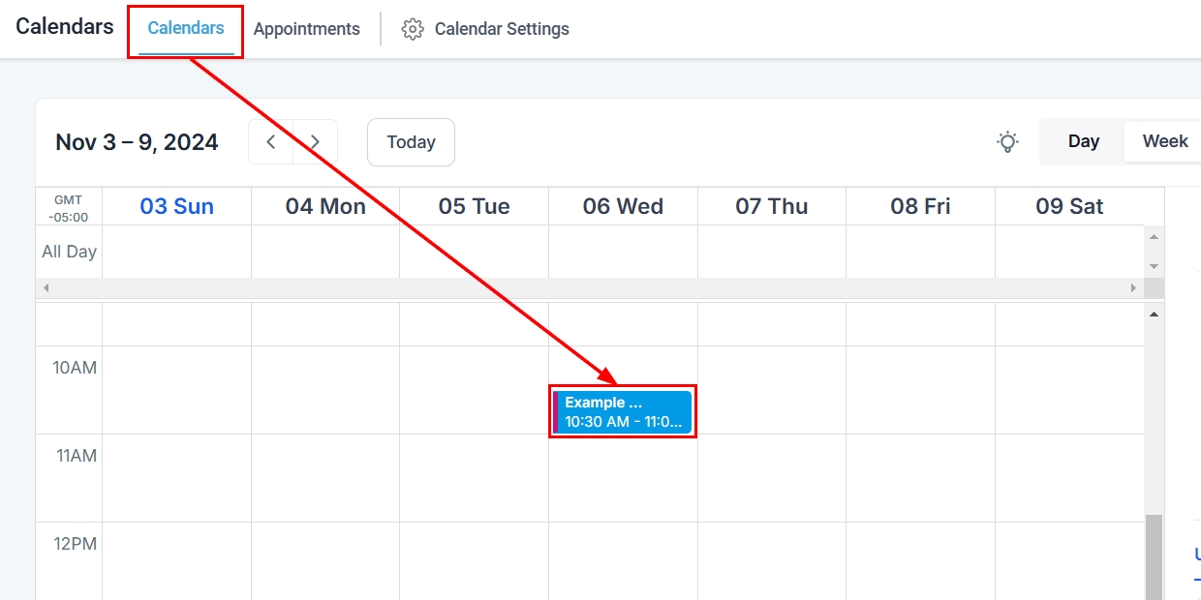
Task: Go to next week arrow
Action: click(315, 142)
